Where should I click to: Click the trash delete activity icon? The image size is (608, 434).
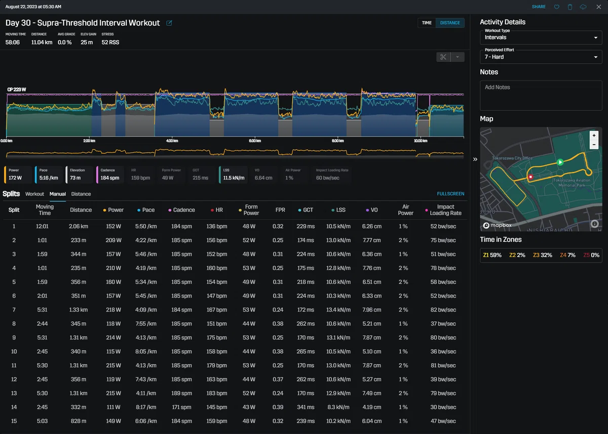coord(570,7)
